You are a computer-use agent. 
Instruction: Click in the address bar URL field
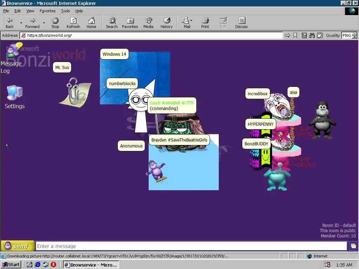(x=151, y=35)
